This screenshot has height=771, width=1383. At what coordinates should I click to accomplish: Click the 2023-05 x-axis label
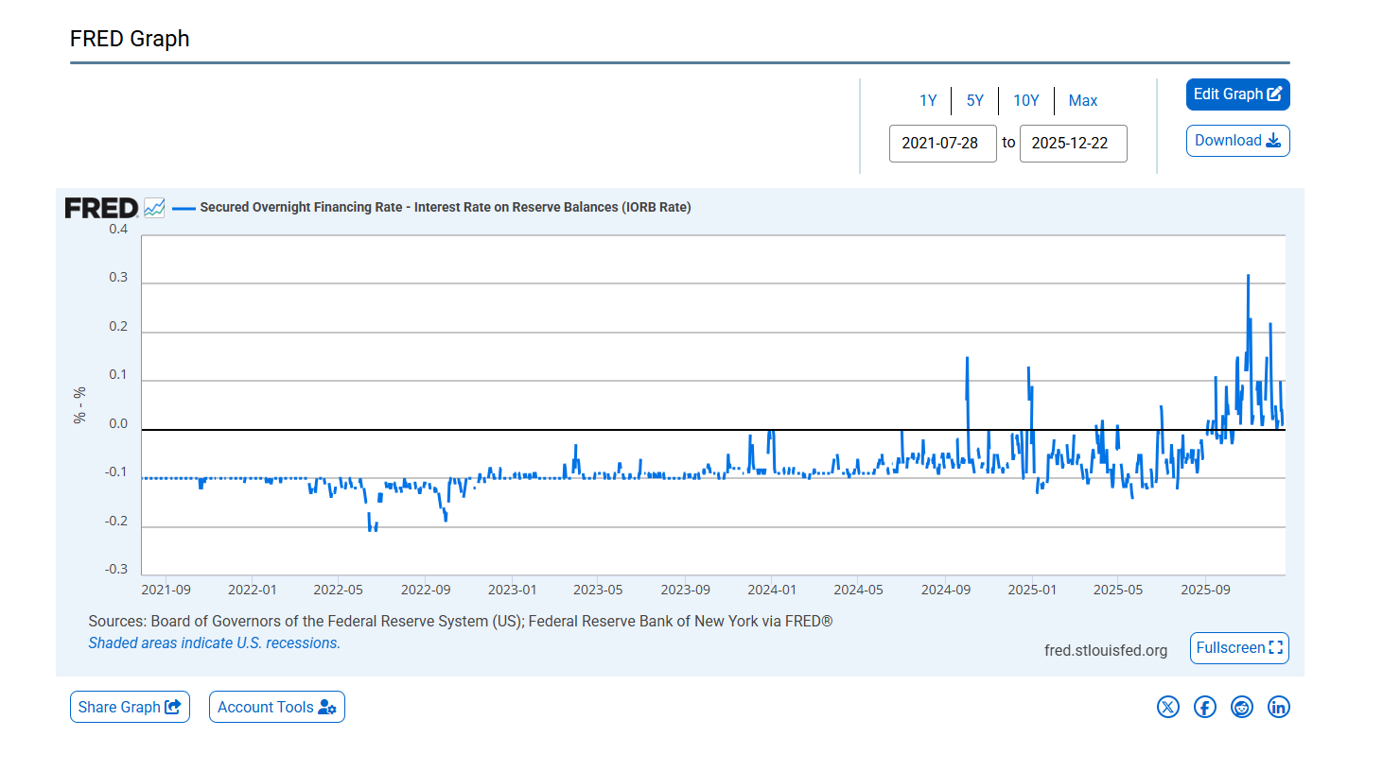pyautogui.click(x=598, y=590)
